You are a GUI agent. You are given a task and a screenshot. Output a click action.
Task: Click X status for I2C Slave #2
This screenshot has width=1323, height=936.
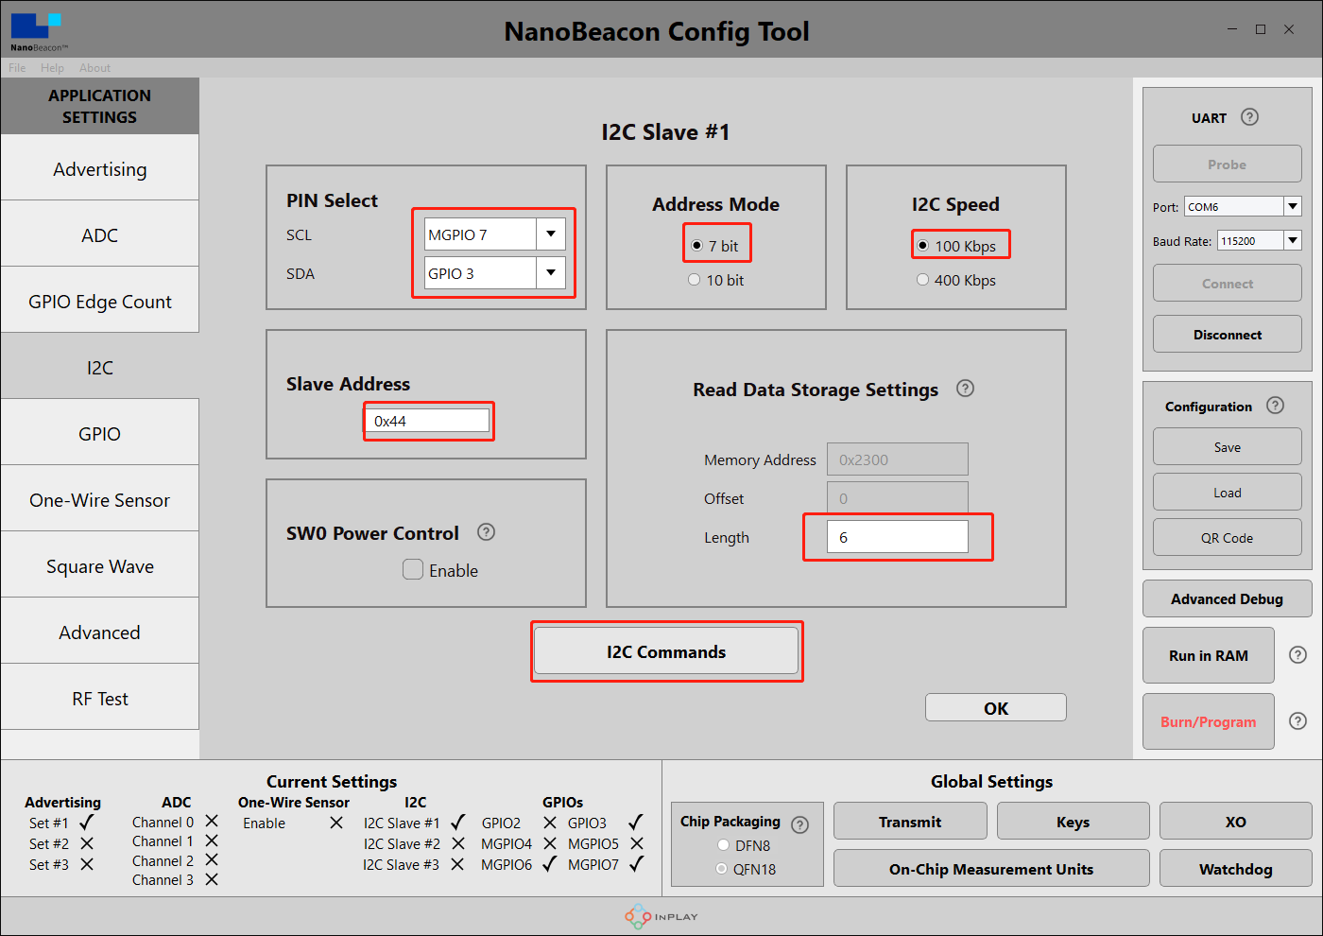(x=458, y=843)
